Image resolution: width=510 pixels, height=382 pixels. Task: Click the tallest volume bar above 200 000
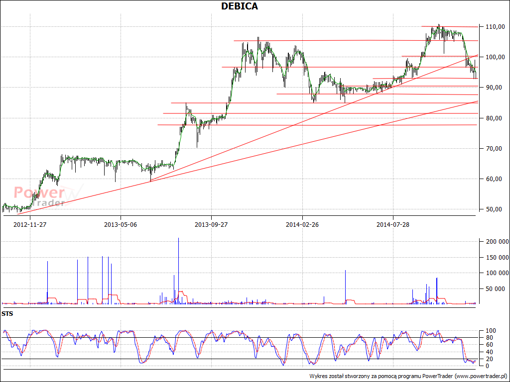click(179, 271)
